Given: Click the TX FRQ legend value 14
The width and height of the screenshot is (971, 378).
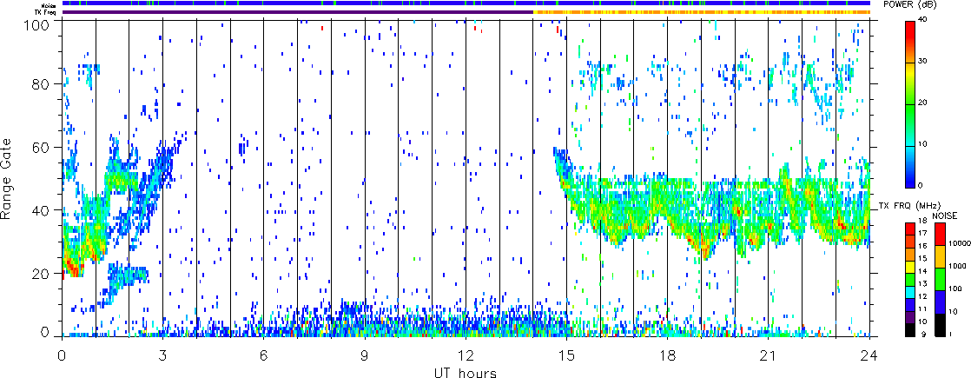Looking at the screenshot, I should coord(922,271).
